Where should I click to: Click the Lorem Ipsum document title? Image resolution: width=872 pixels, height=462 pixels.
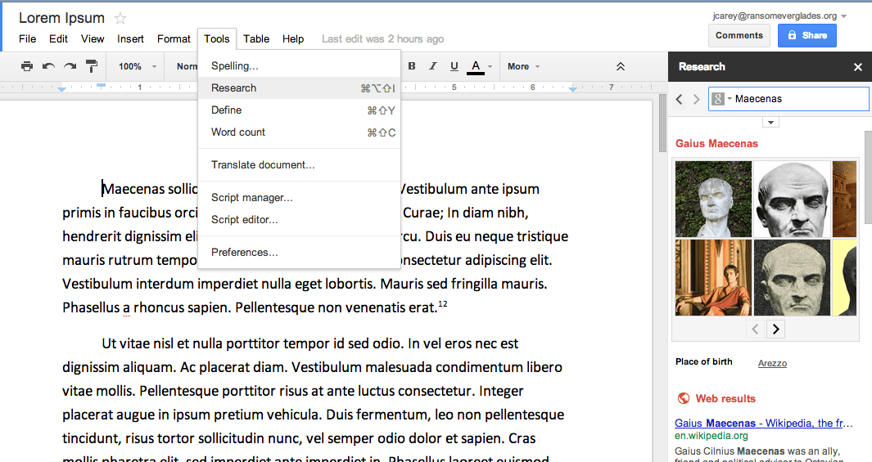[x=61, y=18]
